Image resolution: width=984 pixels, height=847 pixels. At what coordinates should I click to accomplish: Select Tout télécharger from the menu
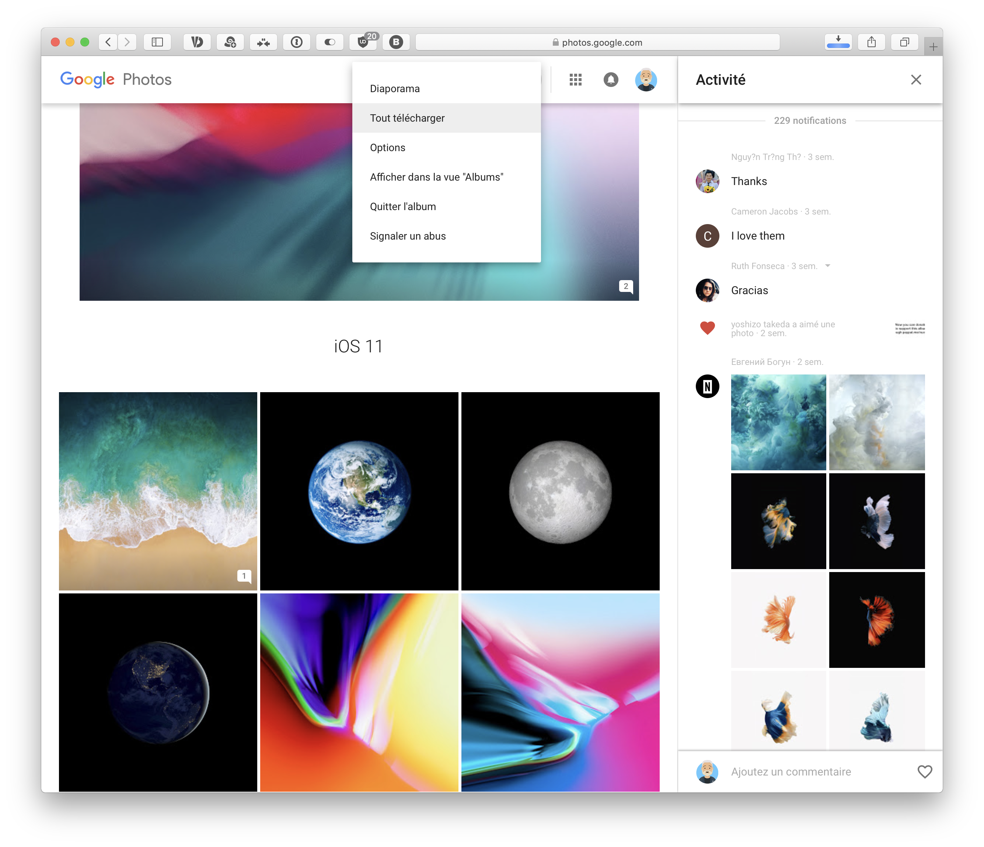[407, 118]
